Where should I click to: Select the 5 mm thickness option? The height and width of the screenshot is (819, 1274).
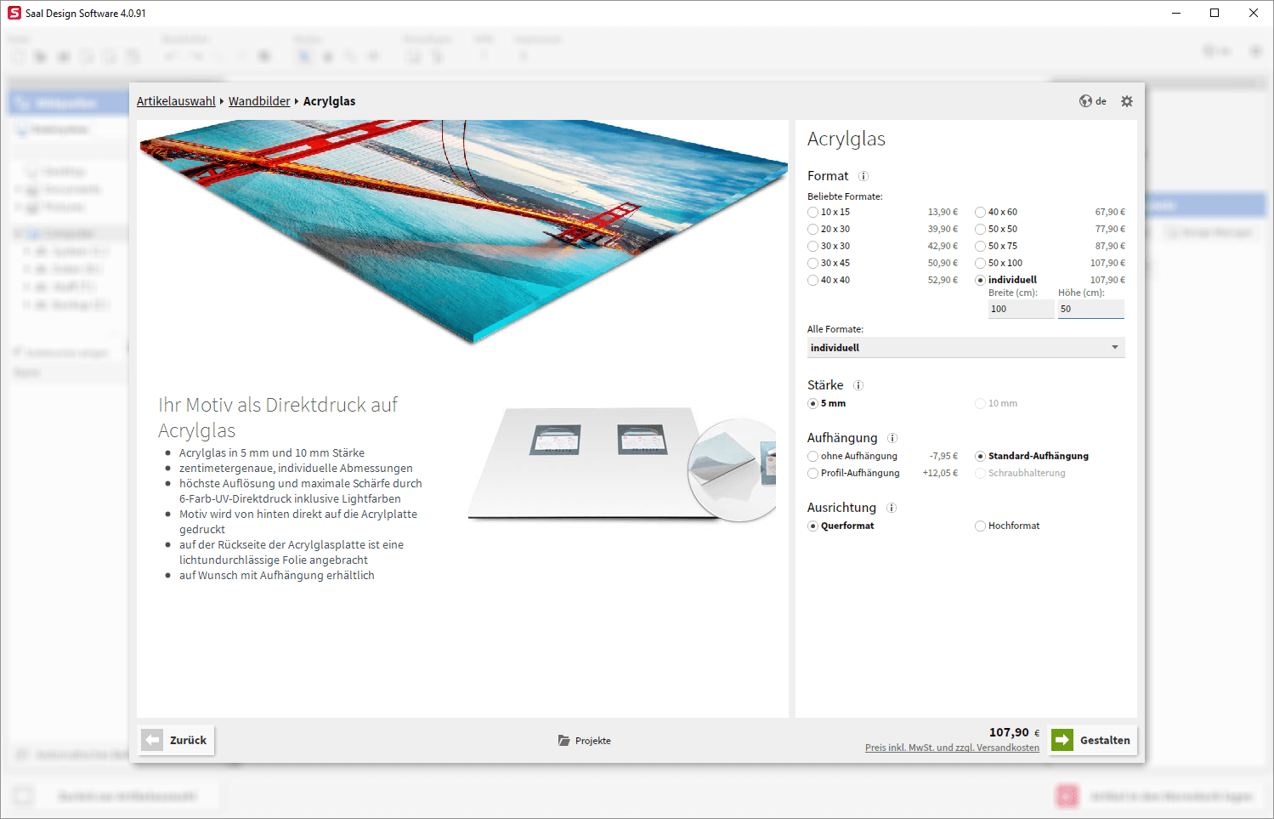[813, 404]
